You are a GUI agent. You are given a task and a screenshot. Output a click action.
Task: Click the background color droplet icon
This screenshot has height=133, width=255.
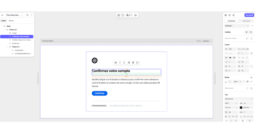(x=247, y=88)
